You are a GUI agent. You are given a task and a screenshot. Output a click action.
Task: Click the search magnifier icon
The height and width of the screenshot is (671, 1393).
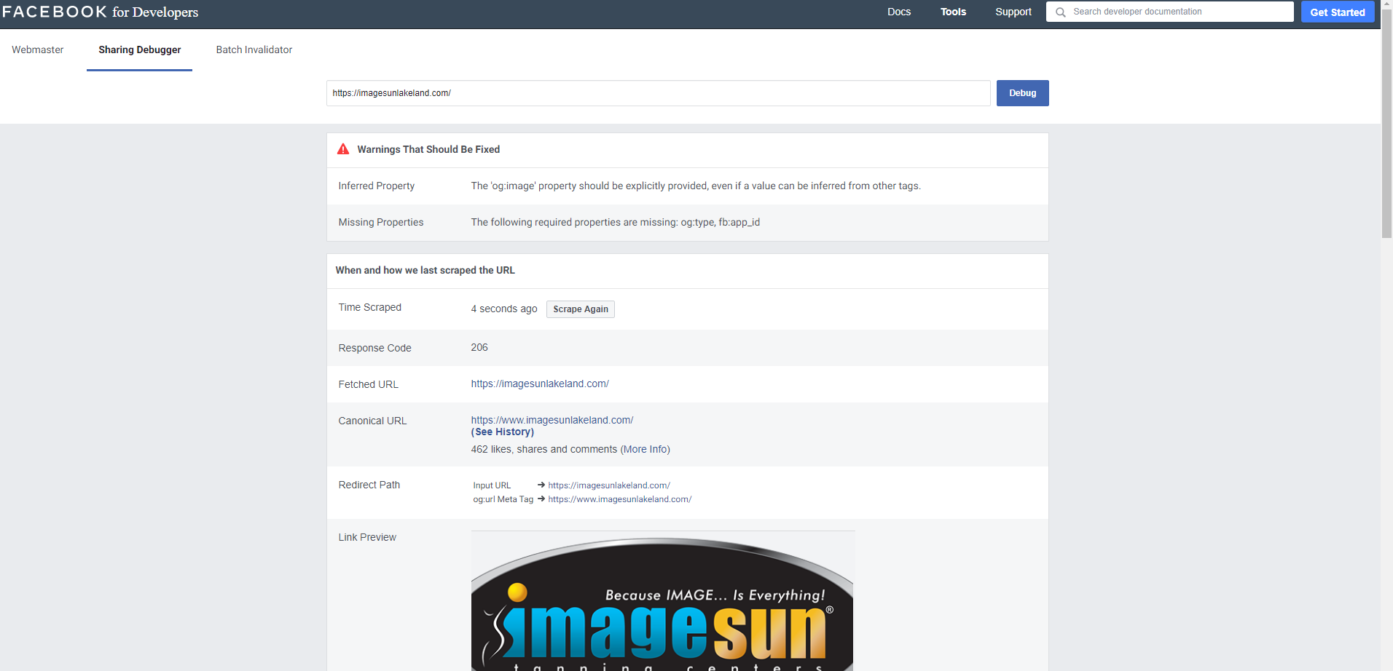pyautogui.click(x=1061, y=12)
